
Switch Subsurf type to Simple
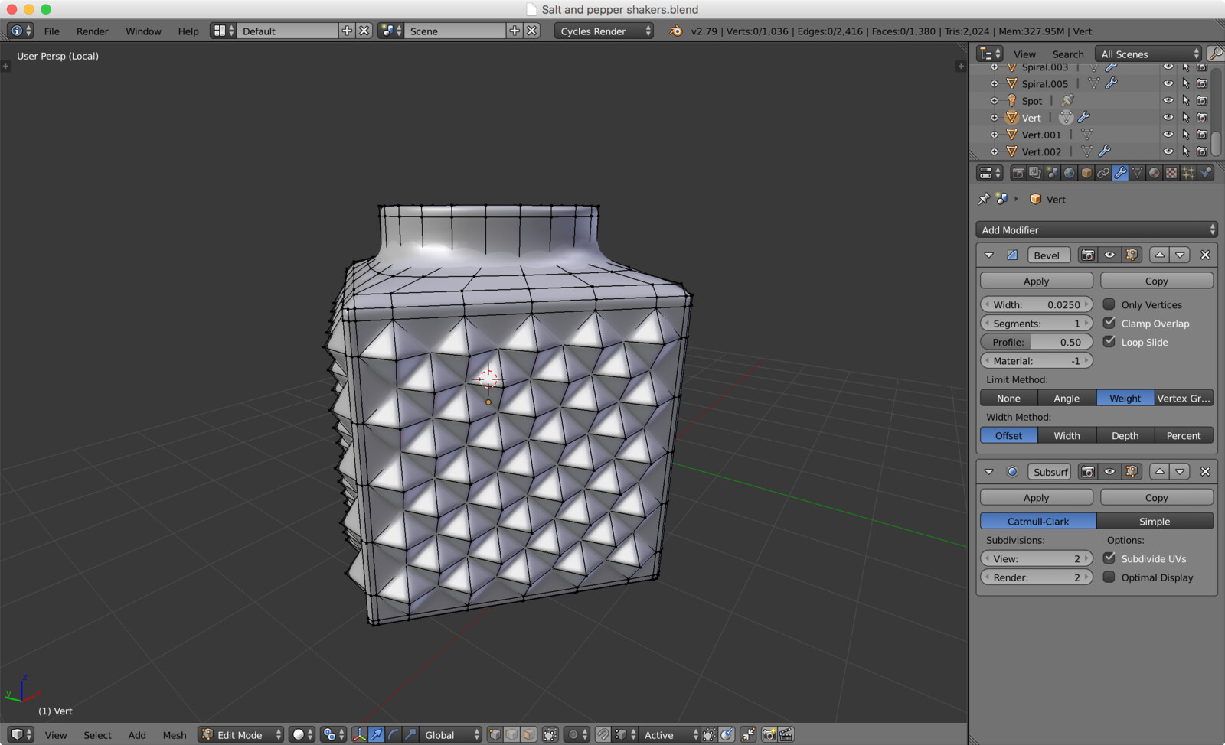point(1155,521)
